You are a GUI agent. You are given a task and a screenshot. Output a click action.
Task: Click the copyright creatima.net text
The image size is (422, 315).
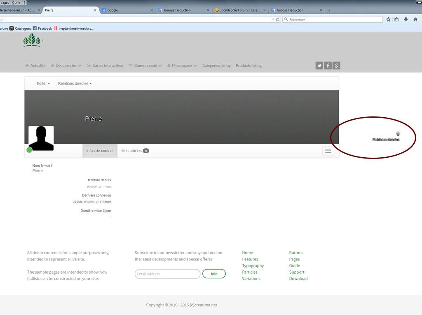coord(182,305)
